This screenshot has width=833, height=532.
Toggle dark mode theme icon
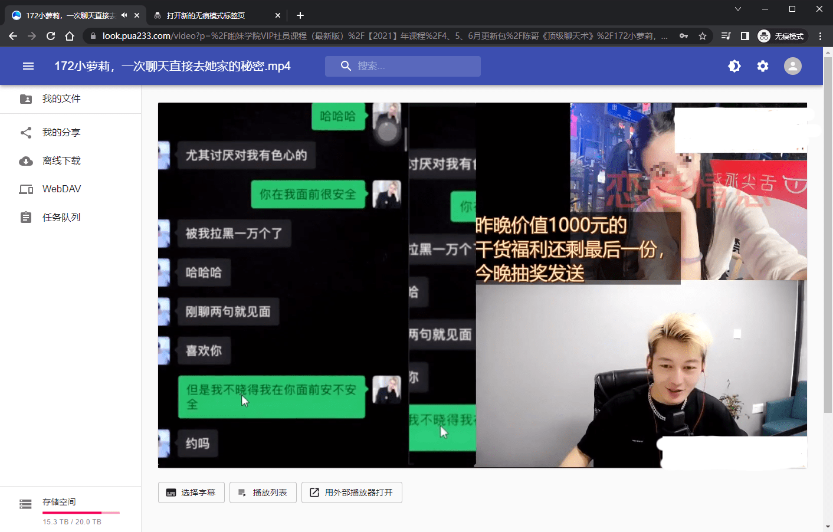tap(734, 66)
